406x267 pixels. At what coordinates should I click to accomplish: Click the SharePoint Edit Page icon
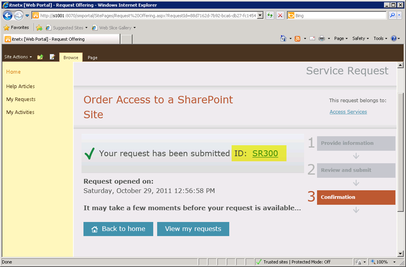52,57
